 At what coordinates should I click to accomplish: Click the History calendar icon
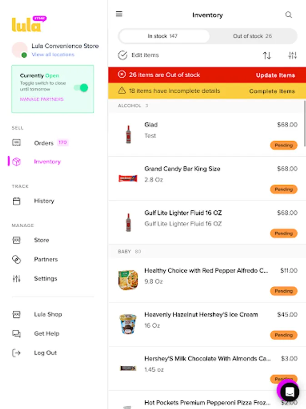[x=16, y=201]
